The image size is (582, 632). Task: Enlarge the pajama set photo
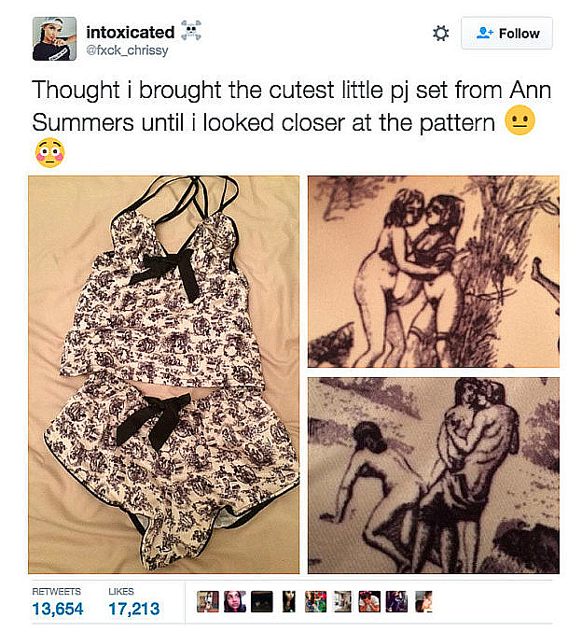click(164, 374)
